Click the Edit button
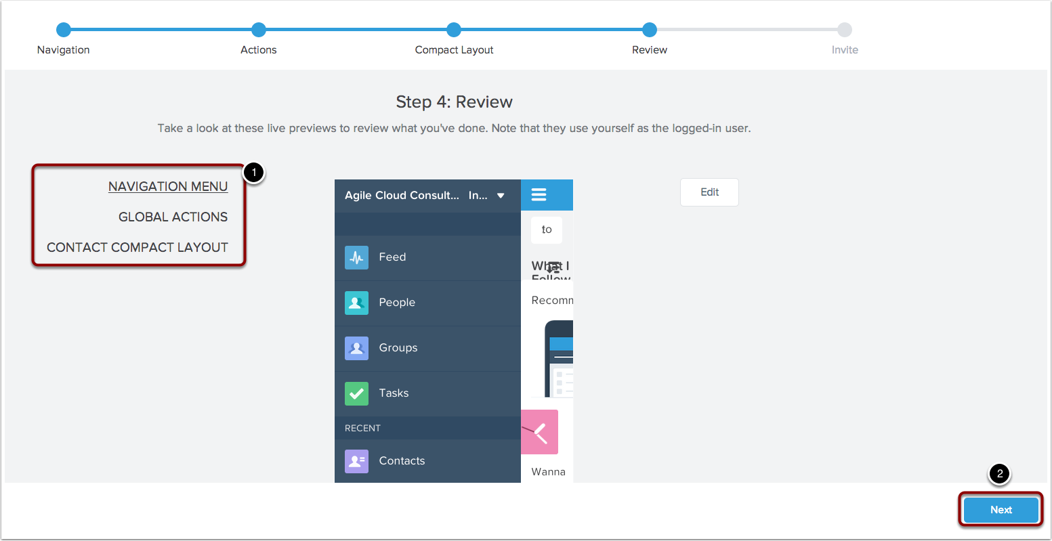This screenshot has height=541, width=1052. tap(709, 192)
